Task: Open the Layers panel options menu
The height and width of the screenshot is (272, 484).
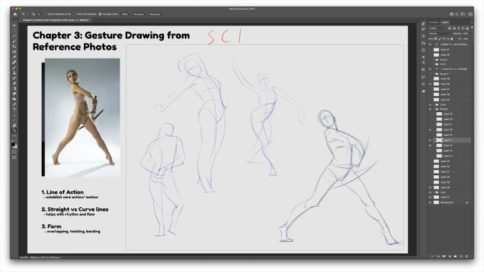Action: click(x=472, y=22)
